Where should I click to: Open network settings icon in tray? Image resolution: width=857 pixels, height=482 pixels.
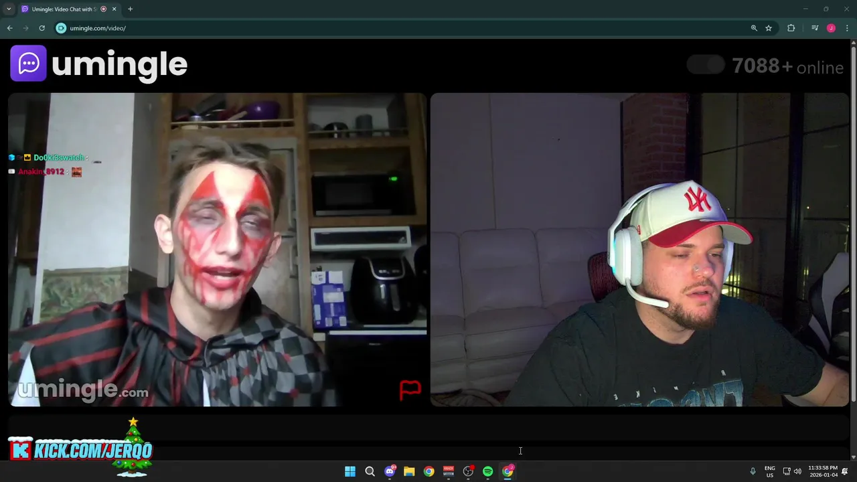787,471
